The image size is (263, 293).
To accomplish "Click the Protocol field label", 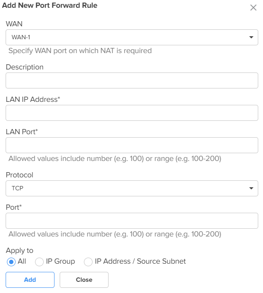I will click(19, 175).
